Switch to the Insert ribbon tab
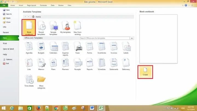The width and height of the screenshot is (197, 111). click(x=21, y=5)
